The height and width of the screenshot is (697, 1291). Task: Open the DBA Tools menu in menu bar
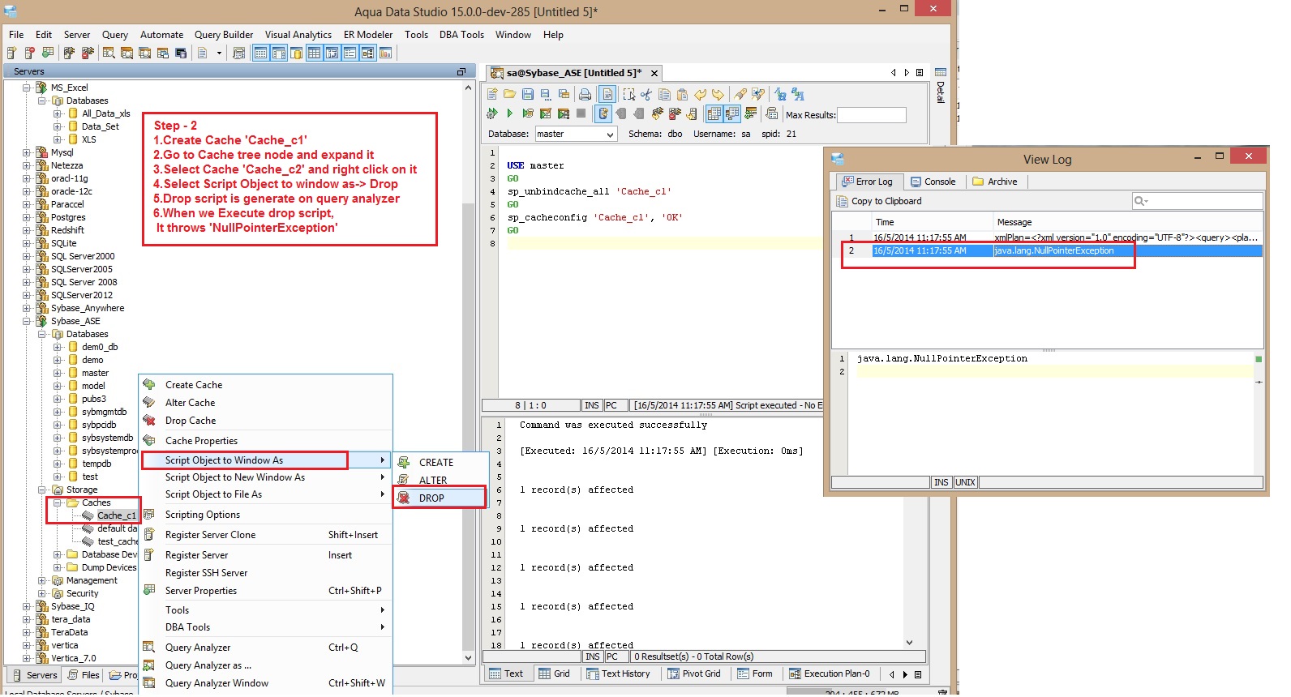tap(461, 35)
